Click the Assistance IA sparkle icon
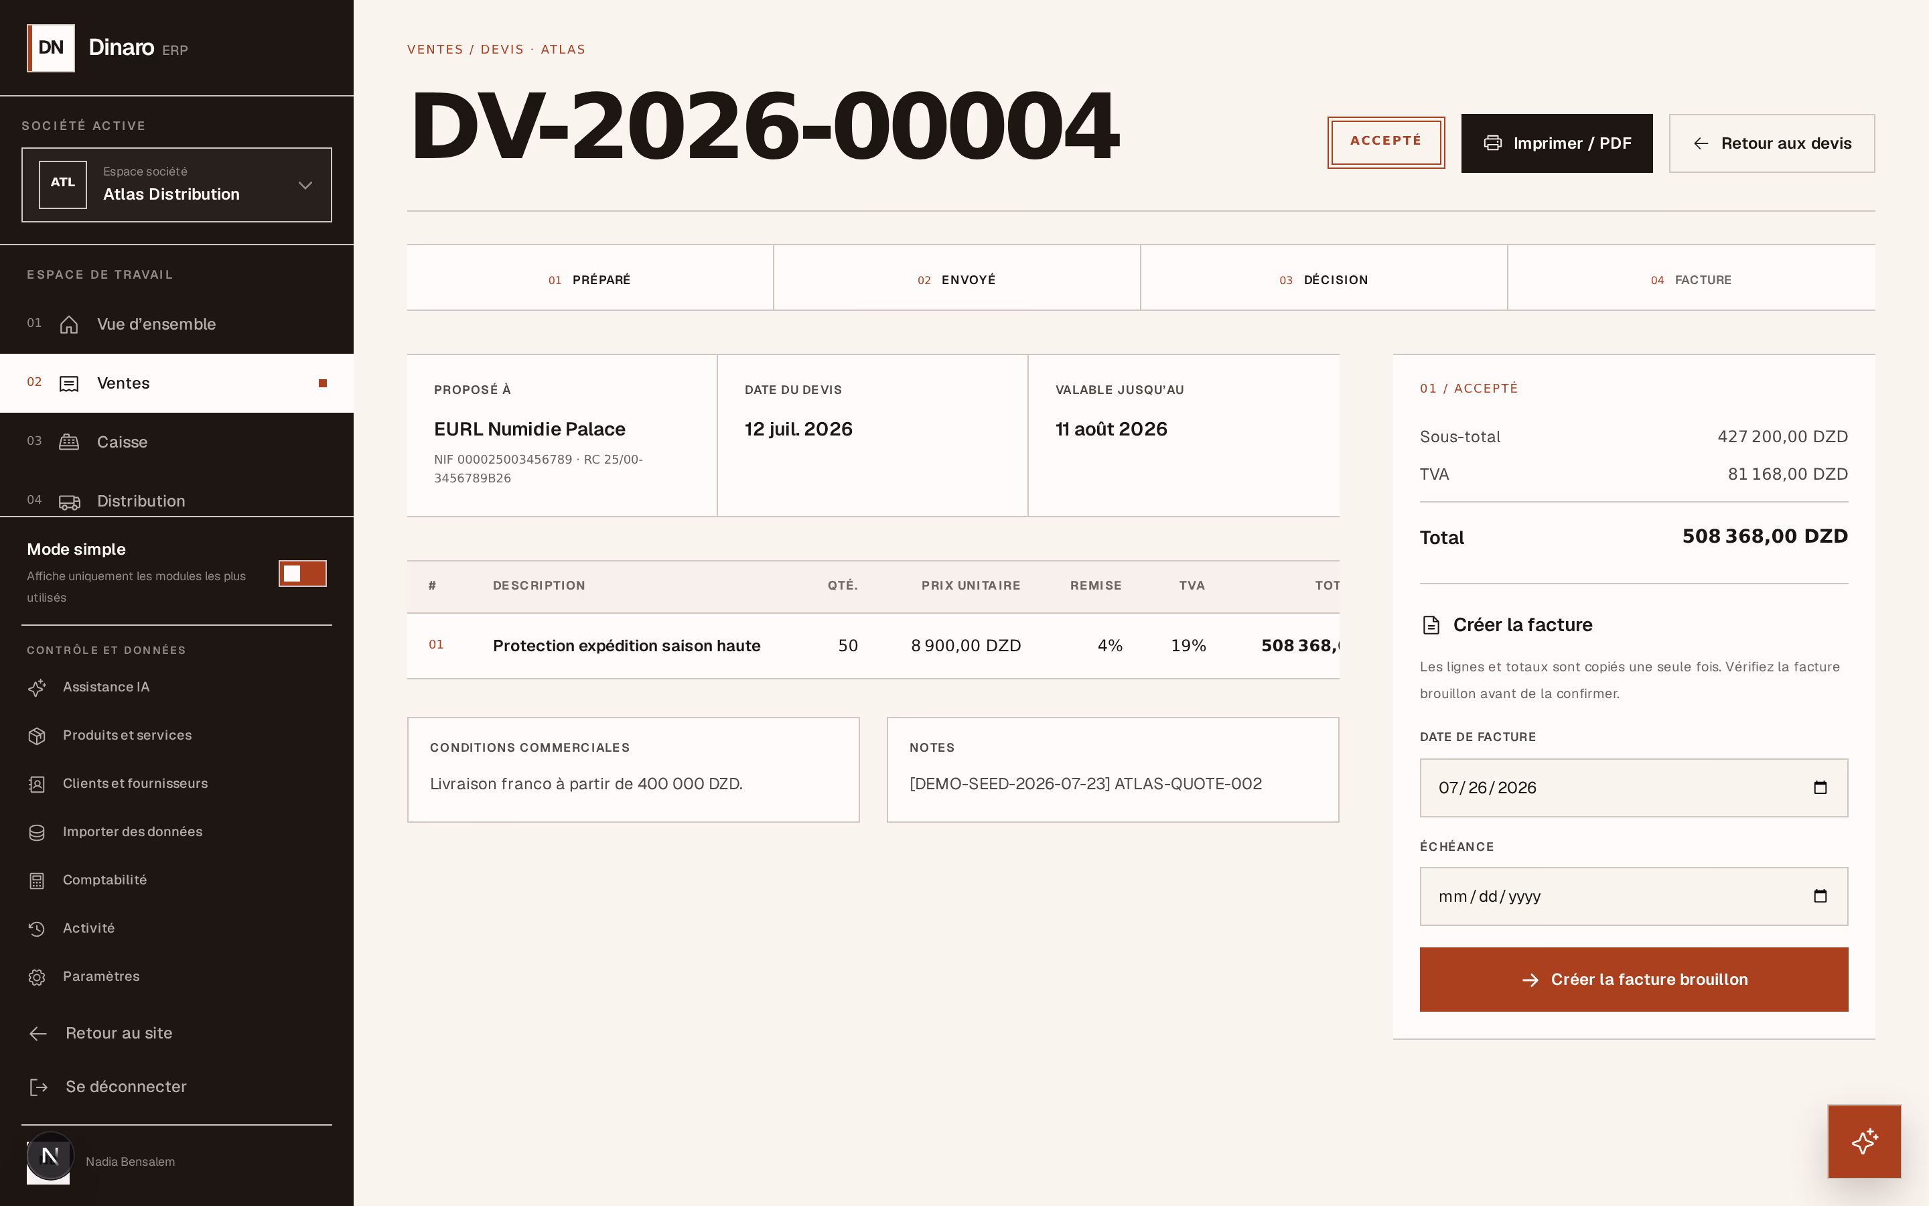1929x1206 pixels. 37,687
